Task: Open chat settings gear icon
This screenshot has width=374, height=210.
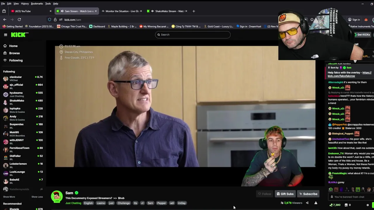Action: tap(368, 205)
